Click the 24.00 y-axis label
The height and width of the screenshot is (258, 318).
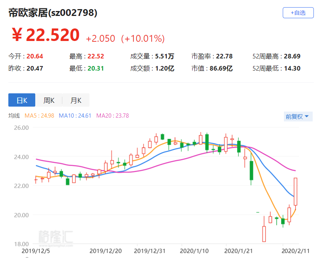[21, 157]
